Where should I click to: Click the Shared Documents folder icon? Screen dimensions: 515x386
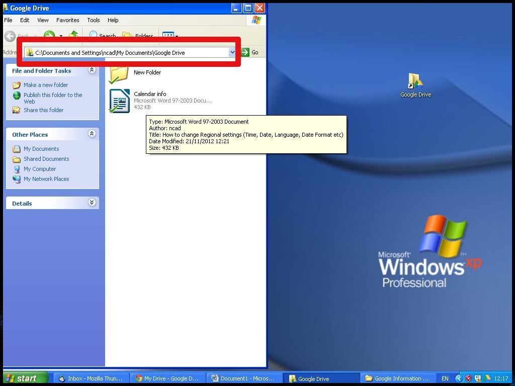[x=17, y=159]
